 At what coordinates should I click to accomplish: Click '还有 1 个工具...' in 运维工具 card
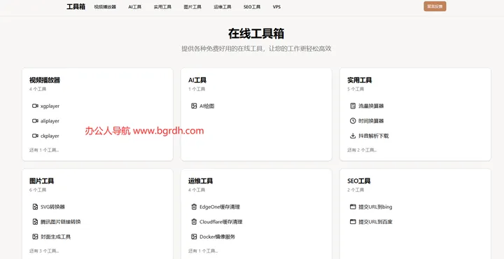(203, 251)
